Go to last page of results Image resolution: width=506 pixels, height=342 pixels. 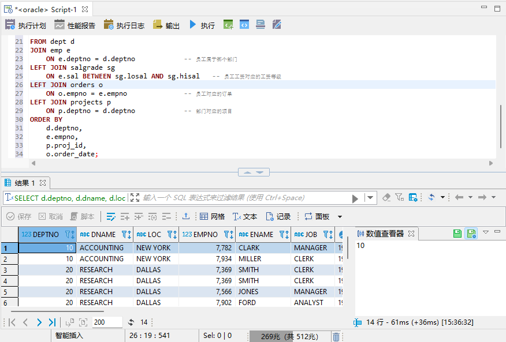pos(52,322)
